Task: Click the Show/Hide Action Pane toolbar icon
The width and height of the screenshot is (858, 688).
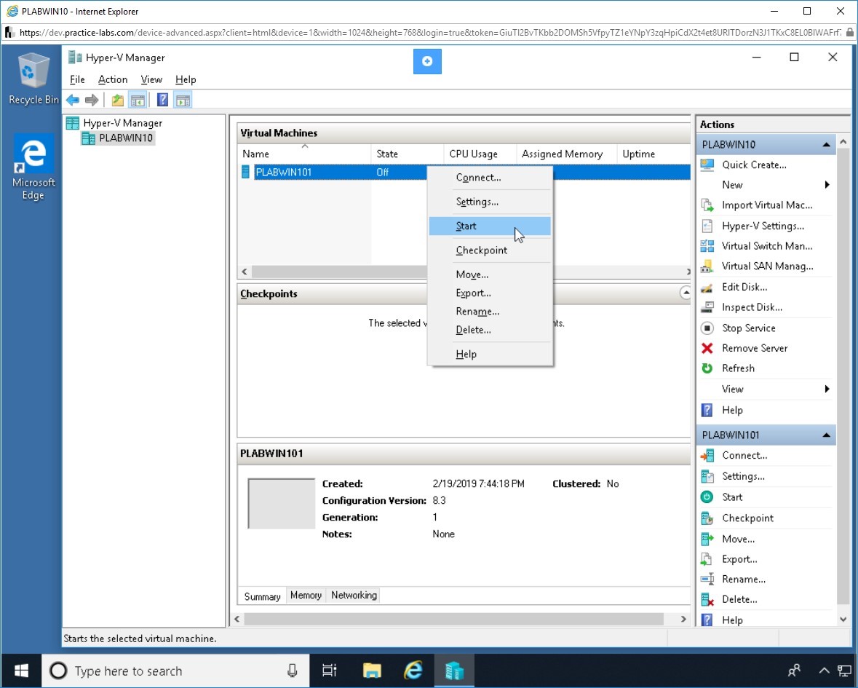Action: click(x=183, y=100)
